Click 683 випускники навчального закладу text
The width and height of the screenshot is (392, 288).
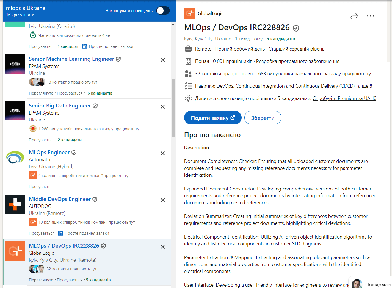point(316,74)
